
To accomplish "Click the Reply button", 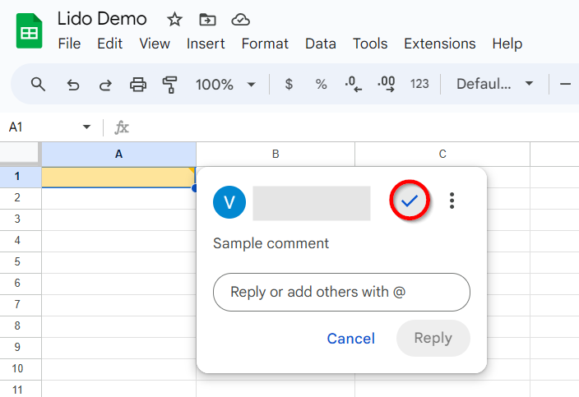I will point(433,338).
